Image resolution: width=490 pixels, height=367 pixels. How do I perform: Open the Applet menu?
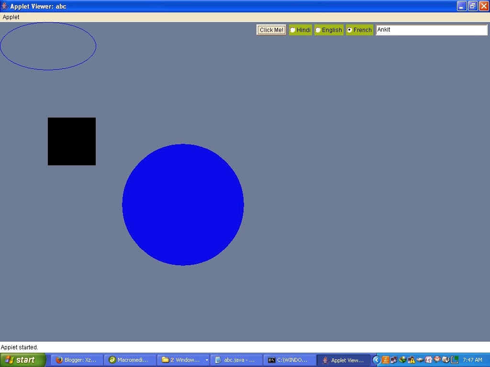click(11, 17)
